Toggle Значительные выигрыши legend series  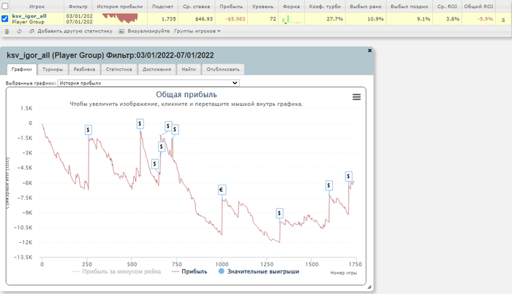(x=259, y=271)
